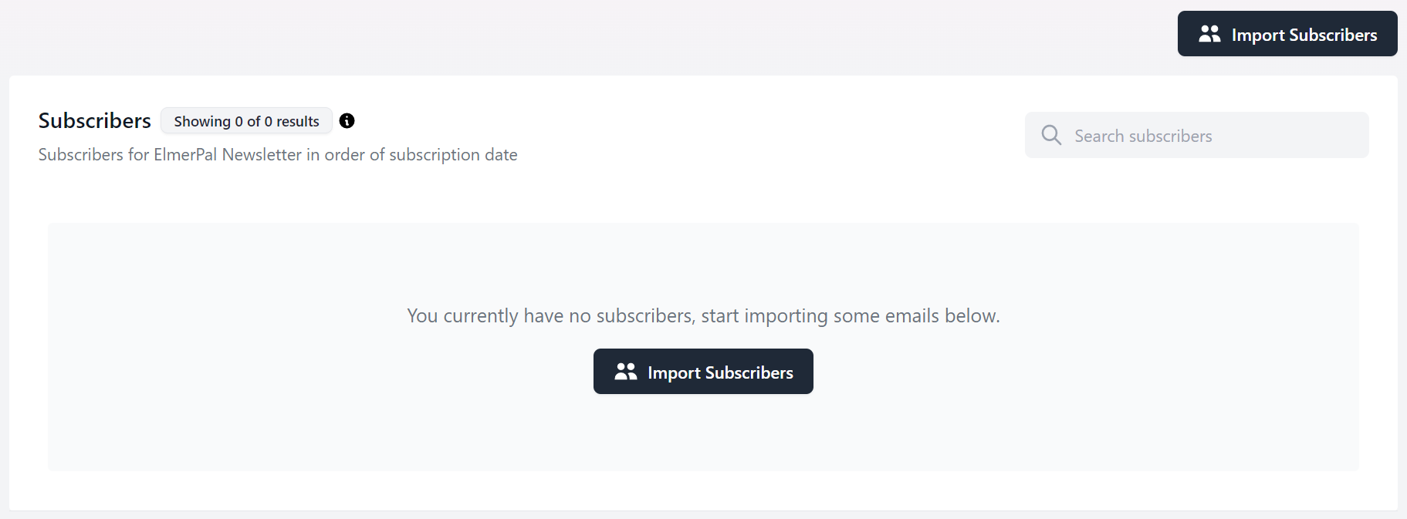This screenshot has width=1407, height=519.
Task: Click the words 'subscription date' in subtitle
Action: tap(453, 155)
